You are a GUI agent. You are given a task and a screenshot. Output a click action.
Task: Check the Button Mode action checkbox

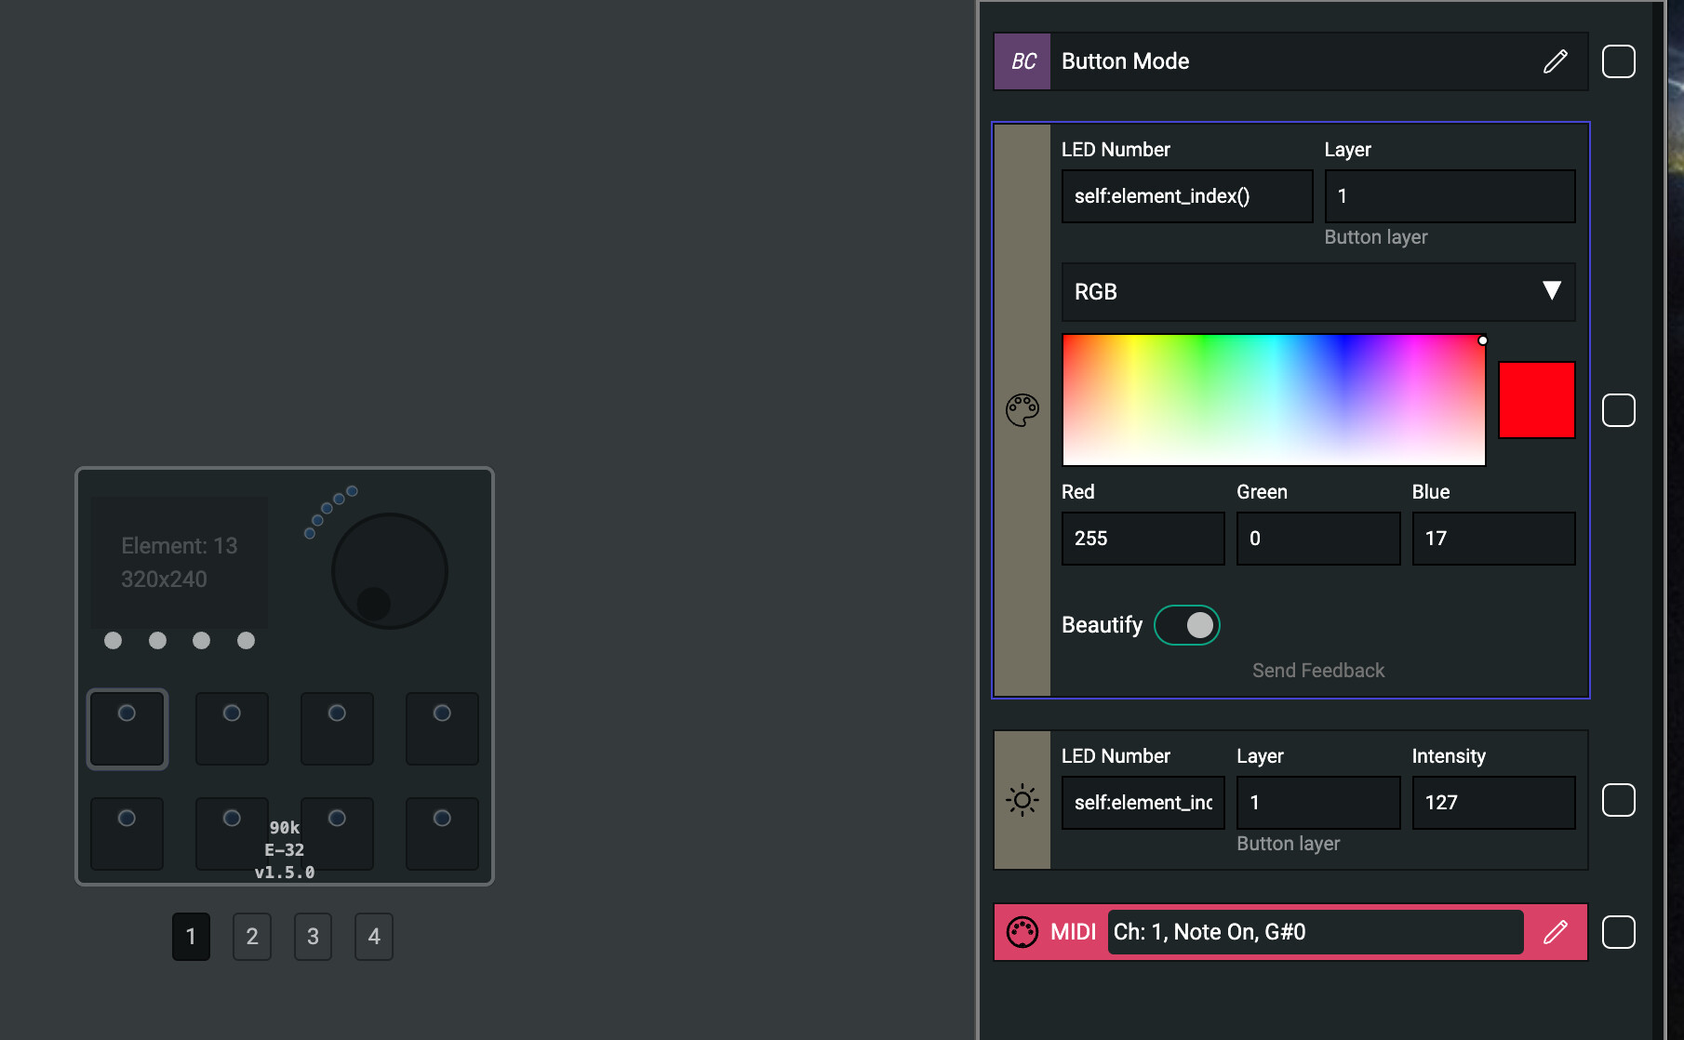pyautogui.click(x=1618, y=61)
